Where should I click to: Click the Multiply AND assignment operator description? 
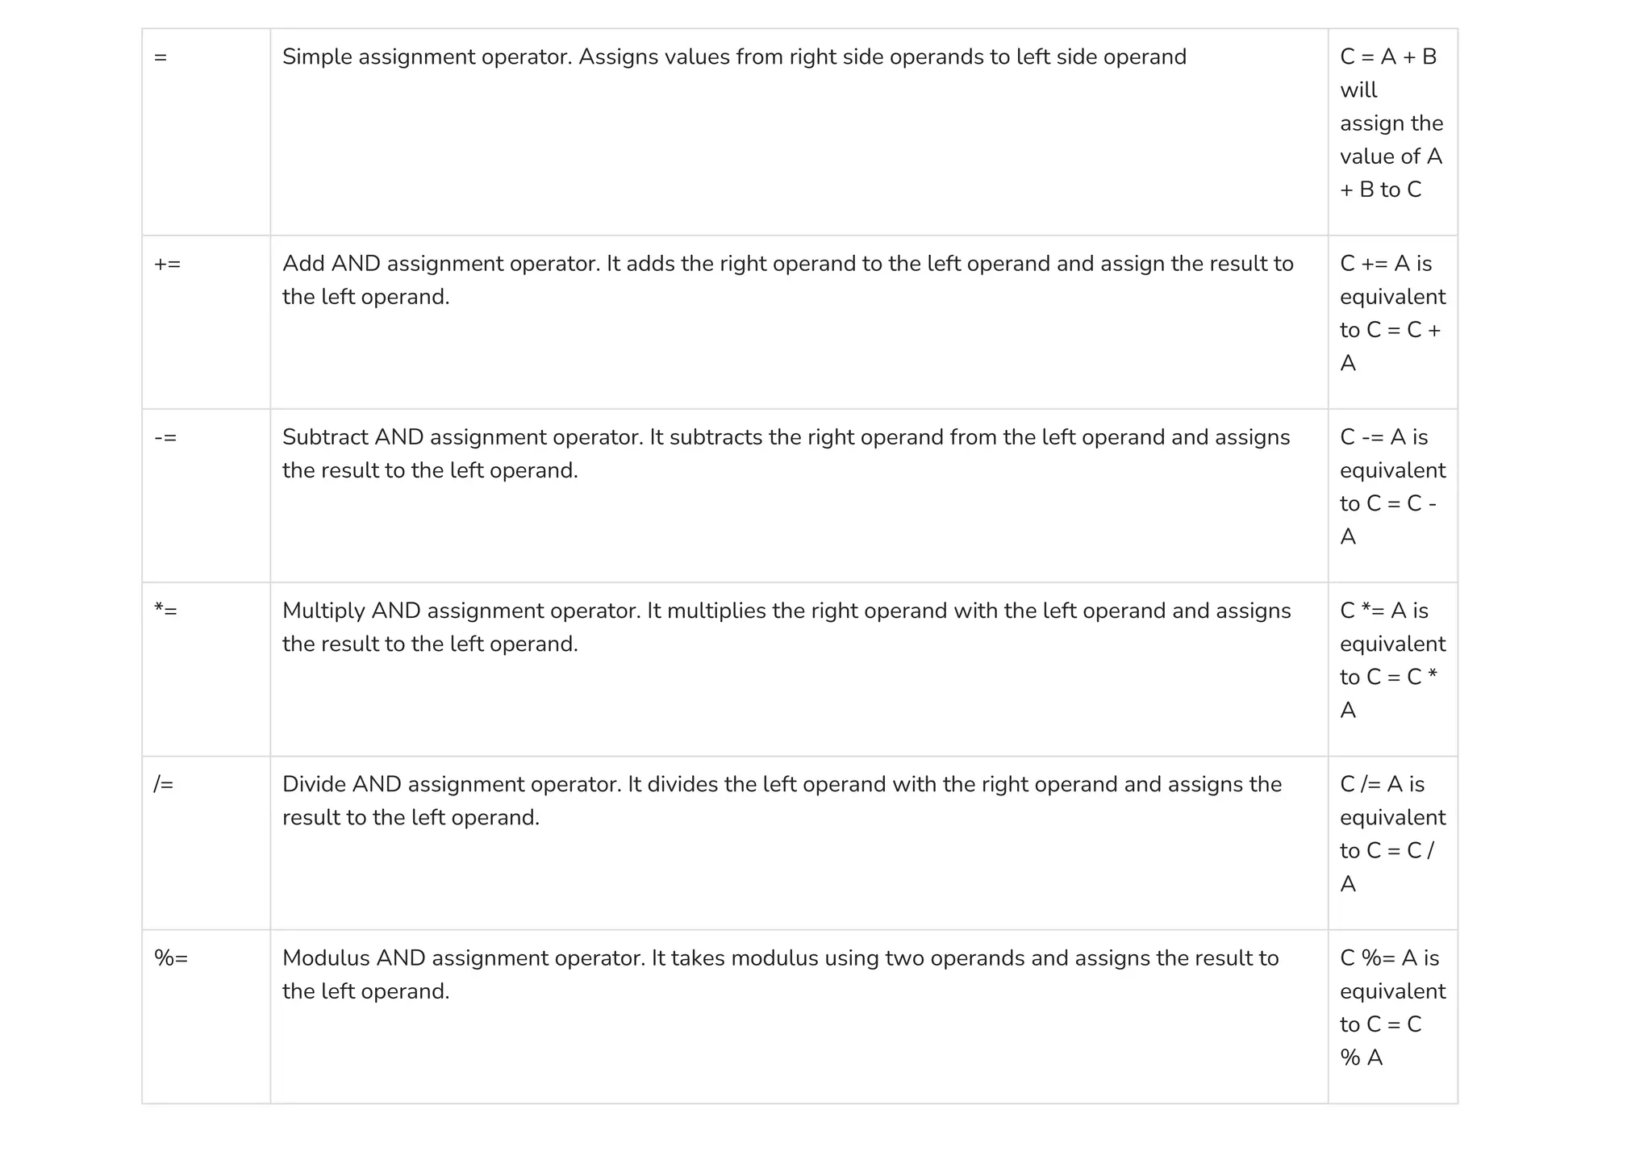786,611
